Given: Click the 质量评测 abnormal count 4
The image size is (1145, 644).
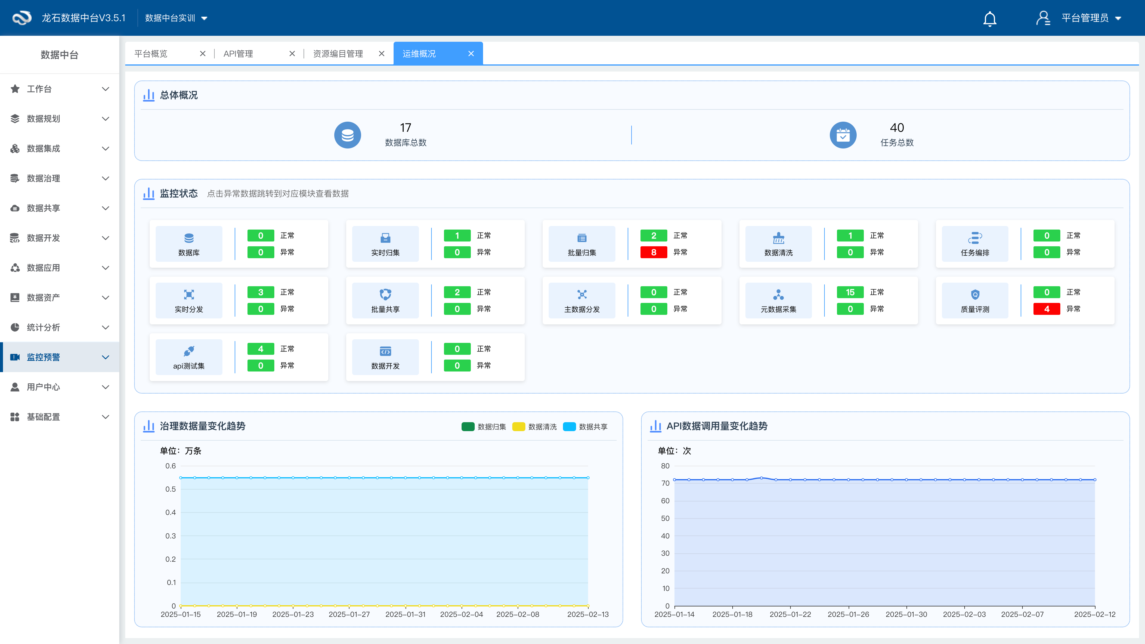Looking at the screenshot, I should 1046,309.
